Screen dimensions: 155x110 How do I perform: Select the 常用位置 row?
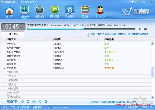[x=76, y=60]
